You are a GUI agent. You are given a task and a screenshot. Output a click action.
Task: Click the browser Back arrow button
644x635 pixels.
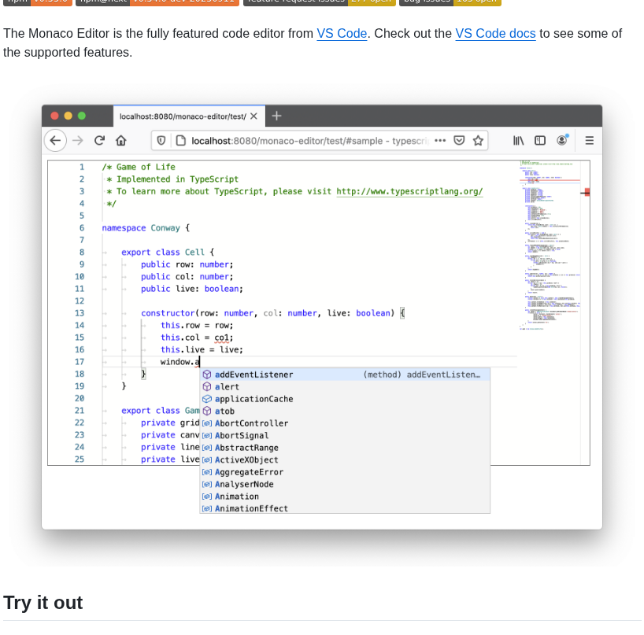point(55,140)
